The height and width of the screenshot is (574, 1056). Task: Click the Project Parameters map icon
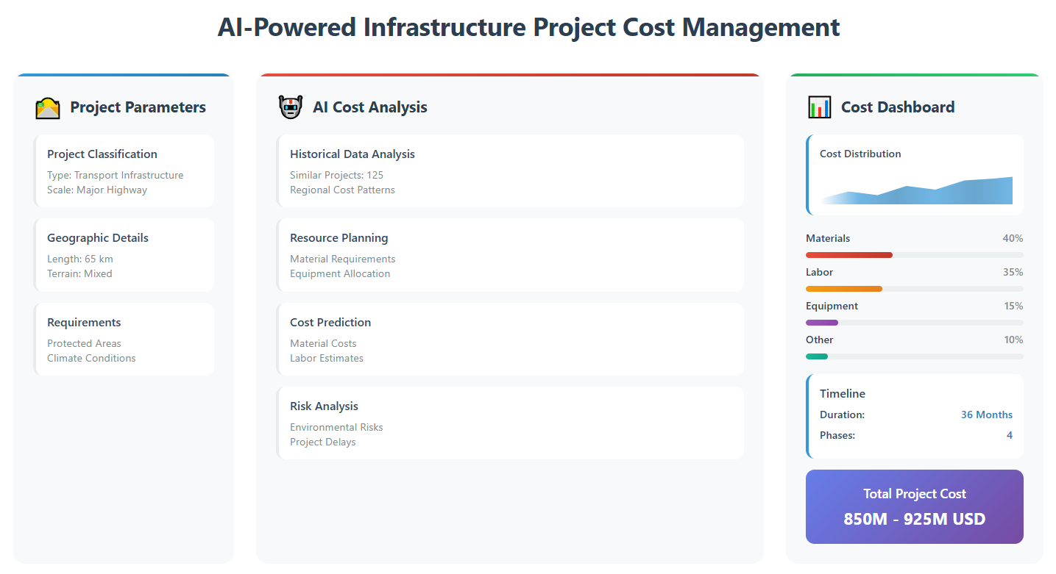(x=48, y=108)
